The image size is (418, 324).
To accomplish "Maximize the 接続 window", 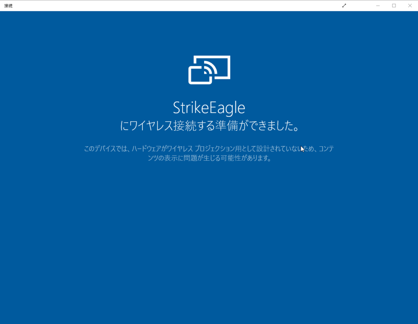I will click(x=394, y=6).
